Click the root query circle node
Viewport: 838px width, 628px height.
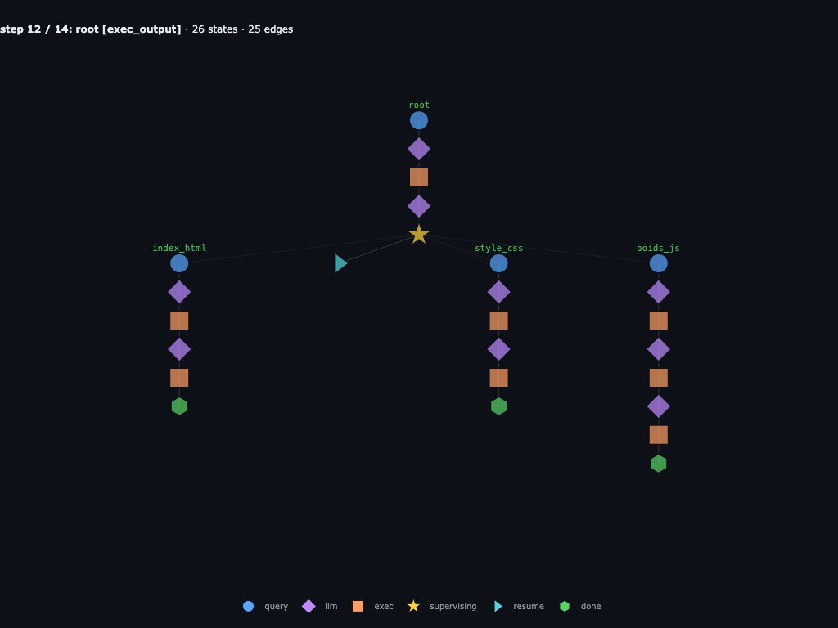(x=419, y=121)
